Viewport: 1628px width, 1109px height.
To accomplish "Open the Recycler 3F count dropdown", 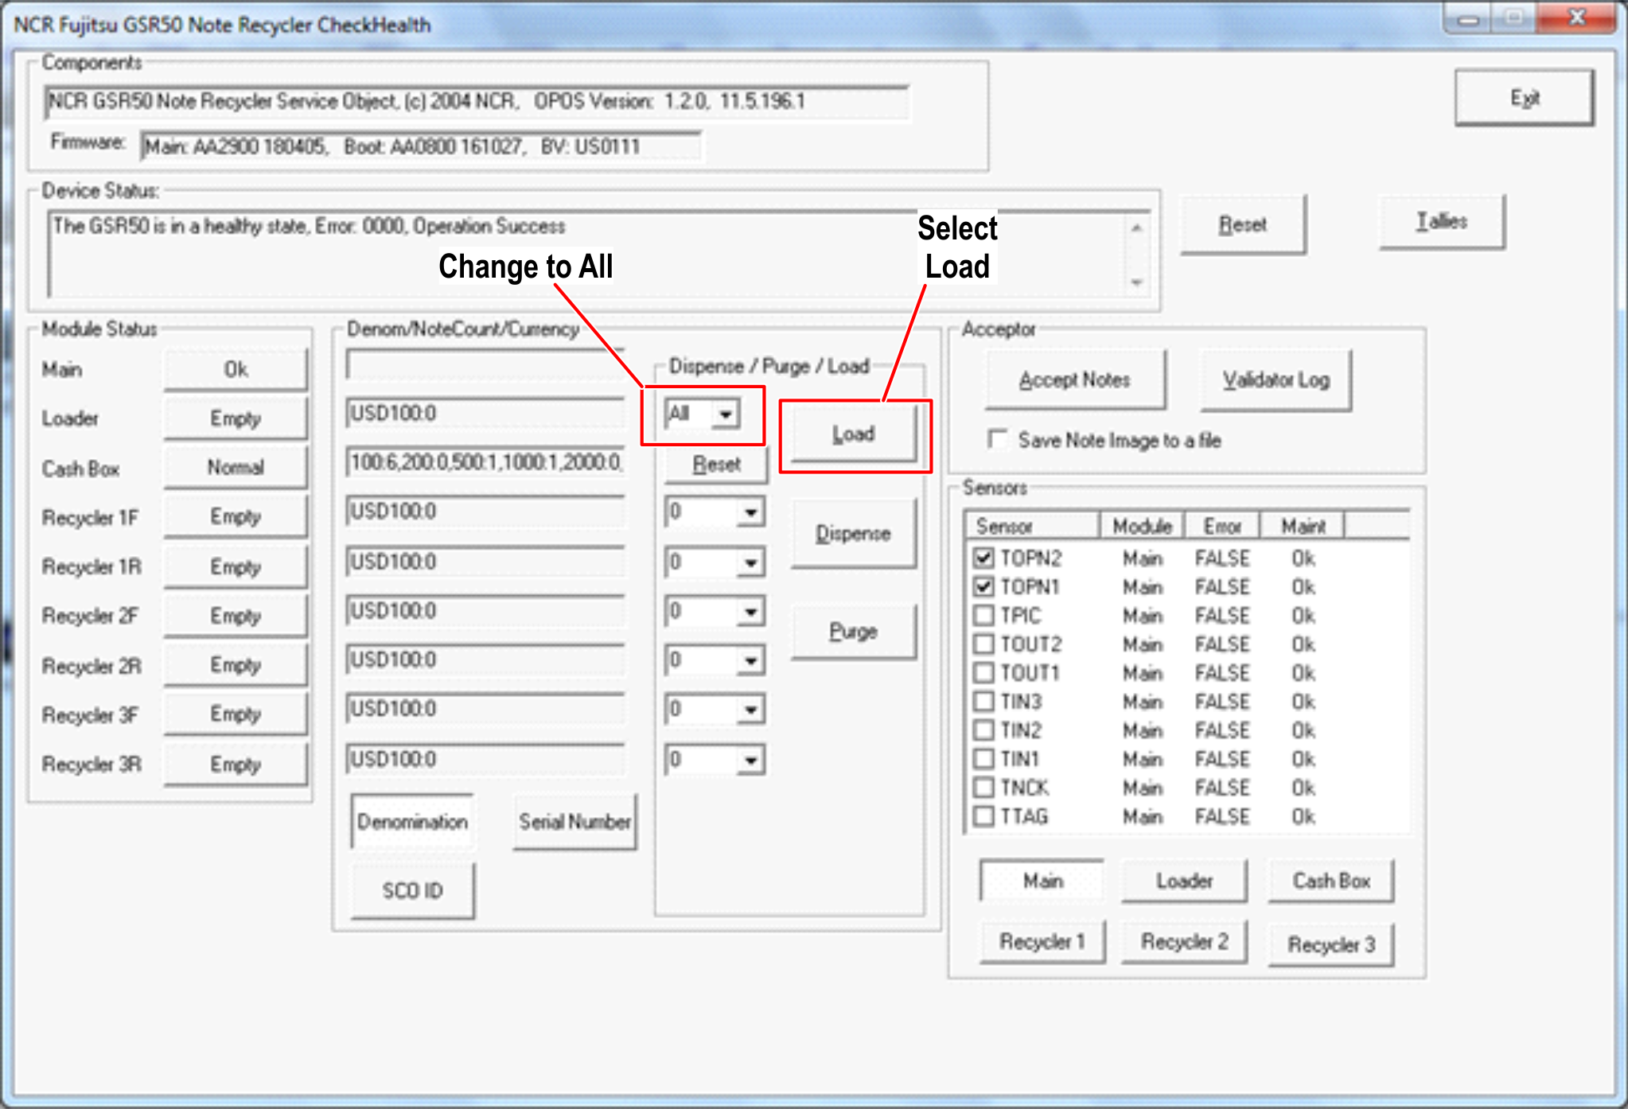I will click(750, 709).
